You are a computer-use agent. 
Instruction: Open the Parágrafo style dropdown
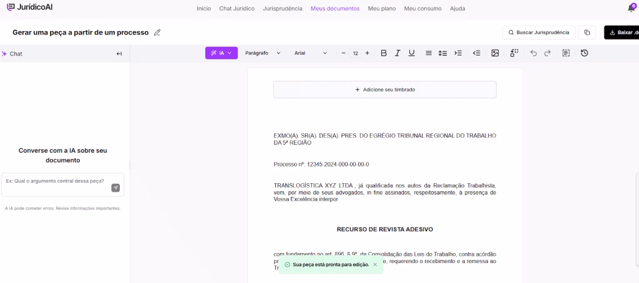tap(263, 53)
